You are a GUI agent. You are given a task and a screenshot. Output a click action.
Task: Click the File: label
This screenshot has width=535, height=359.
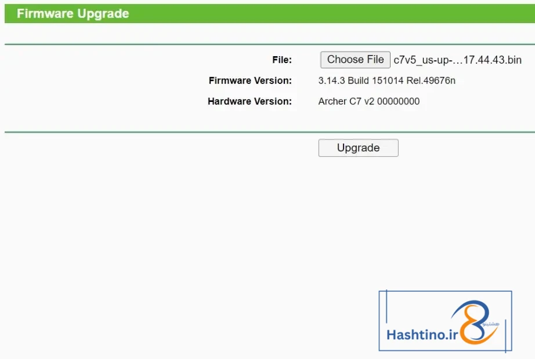tap(282, 60)
